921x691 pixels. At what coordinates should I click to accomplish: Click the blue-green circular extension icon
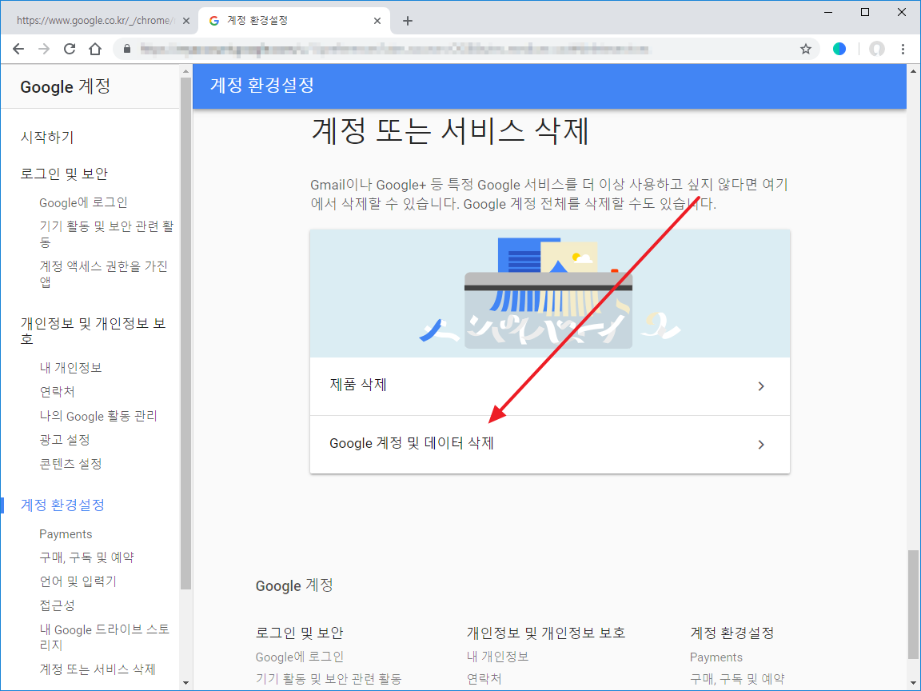(x=839, y=49)
